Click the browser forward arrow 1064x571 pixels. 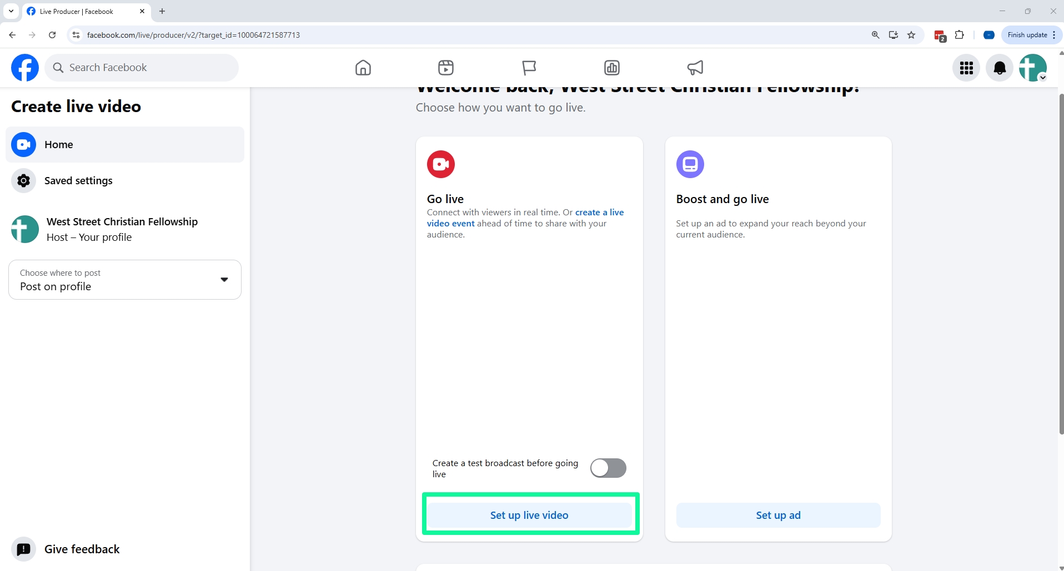click(x=32, y=35)
